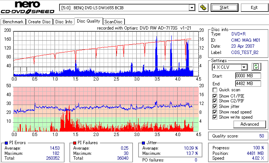The width and height of the screenshot is (269, 163).
Task: Click the disc date 23 Apr 2007
Action: point(243,46)
